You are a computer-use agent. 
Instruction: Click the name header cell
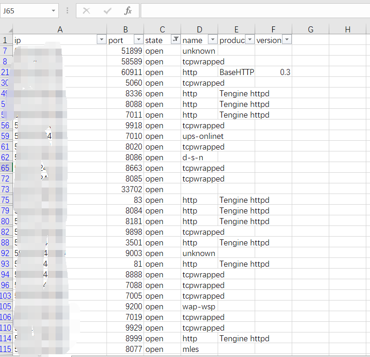click(200, 40)
